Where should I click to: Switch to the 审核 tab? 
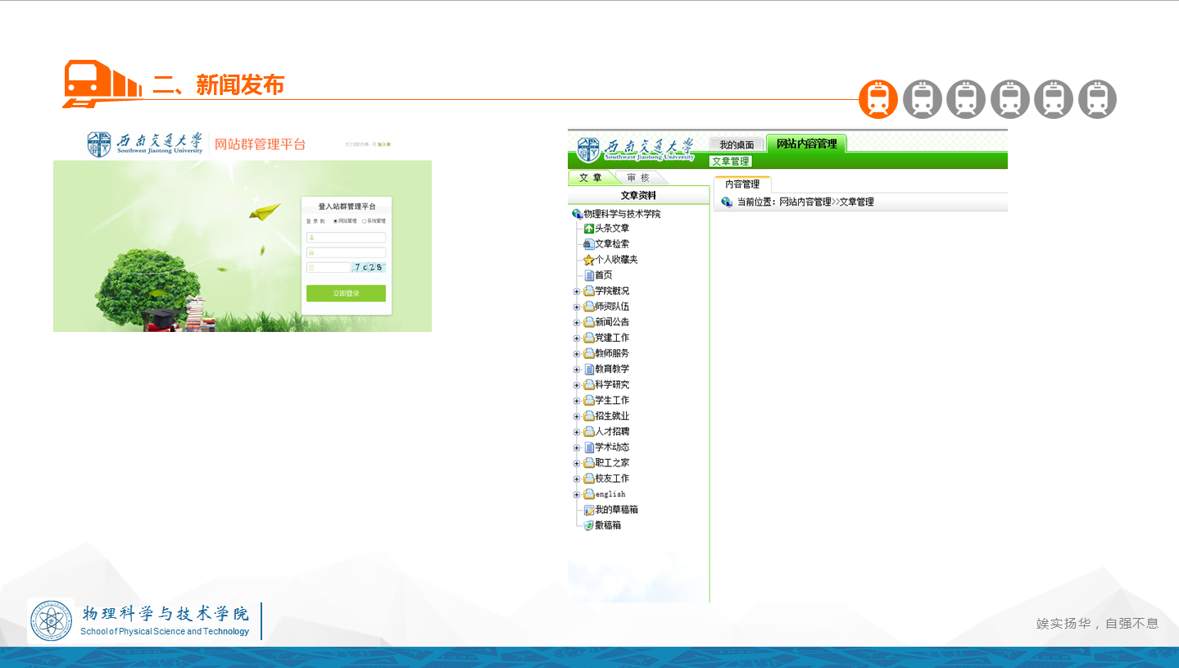tap(638, 178)
